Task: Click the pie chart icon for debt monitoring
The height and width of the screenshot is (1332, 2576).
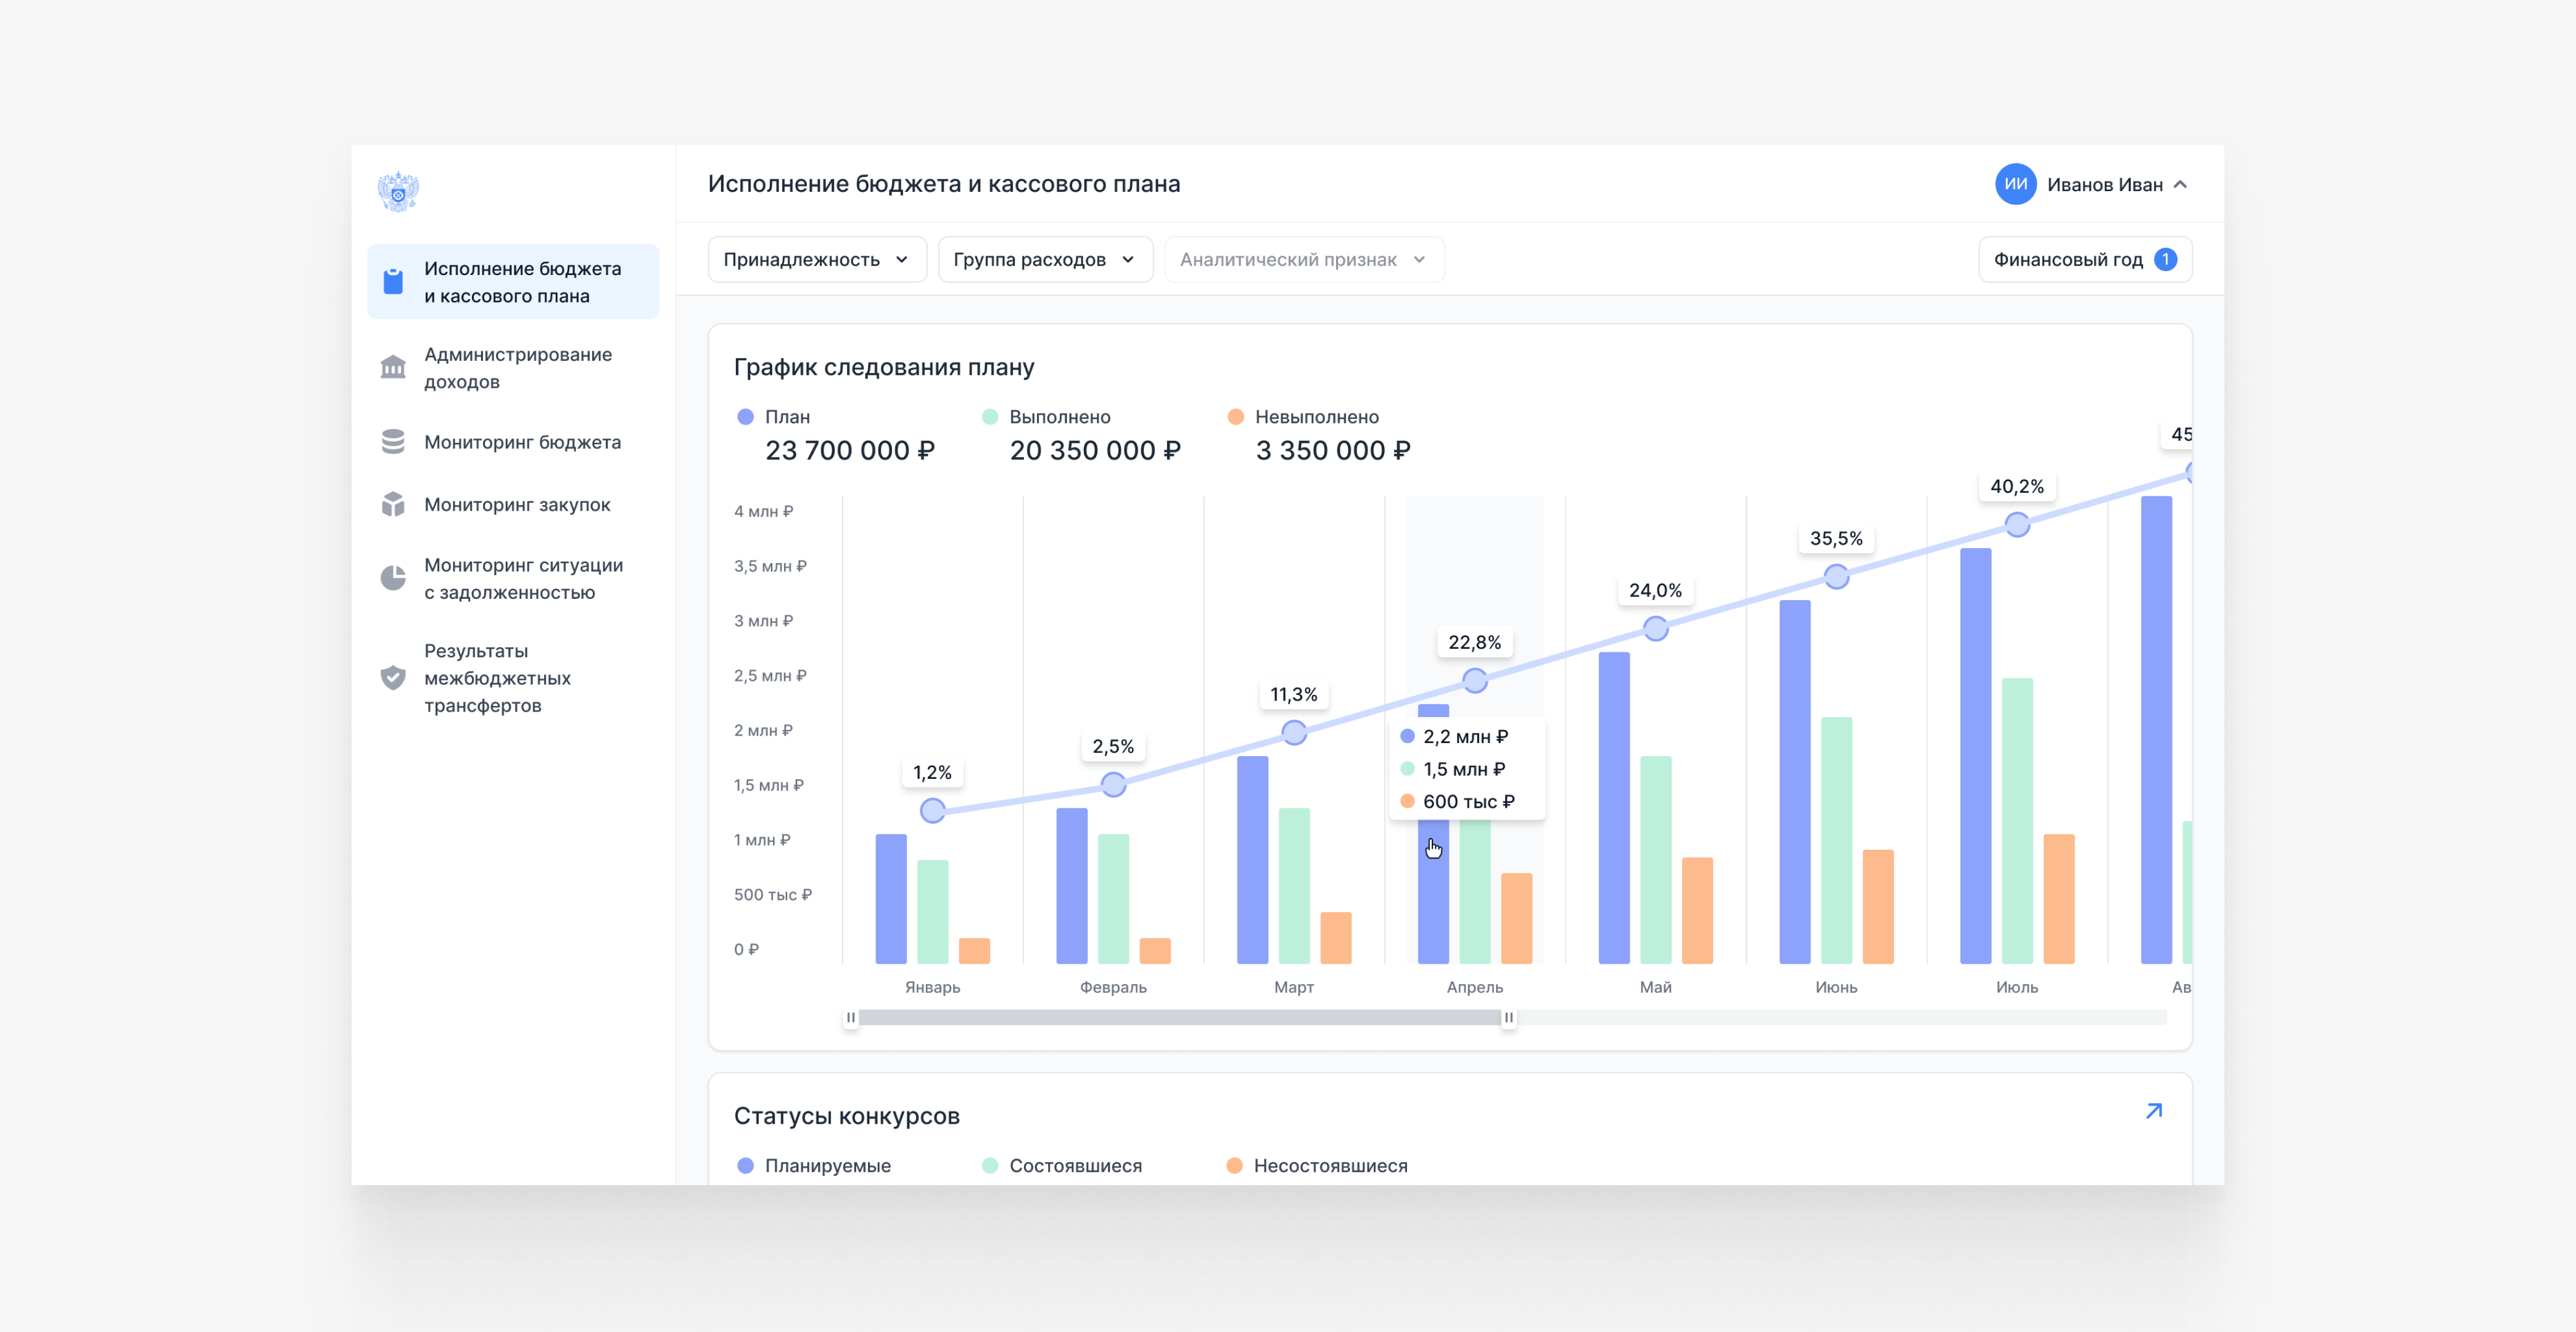Action: [x=393, y=578]
